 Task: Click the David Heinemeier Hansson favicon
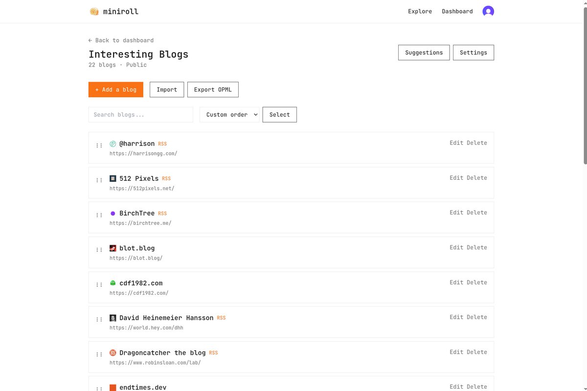[113, 318]
